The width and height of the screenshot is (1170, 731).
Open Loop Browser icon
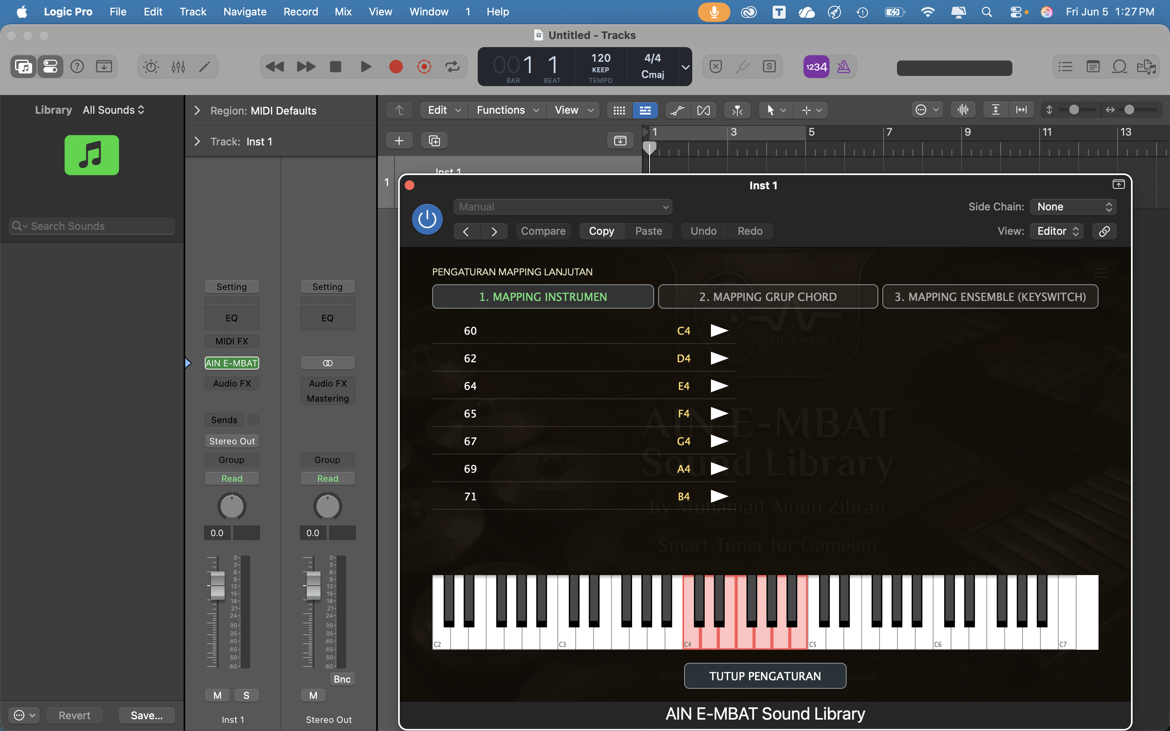(x=1119, y=67)
